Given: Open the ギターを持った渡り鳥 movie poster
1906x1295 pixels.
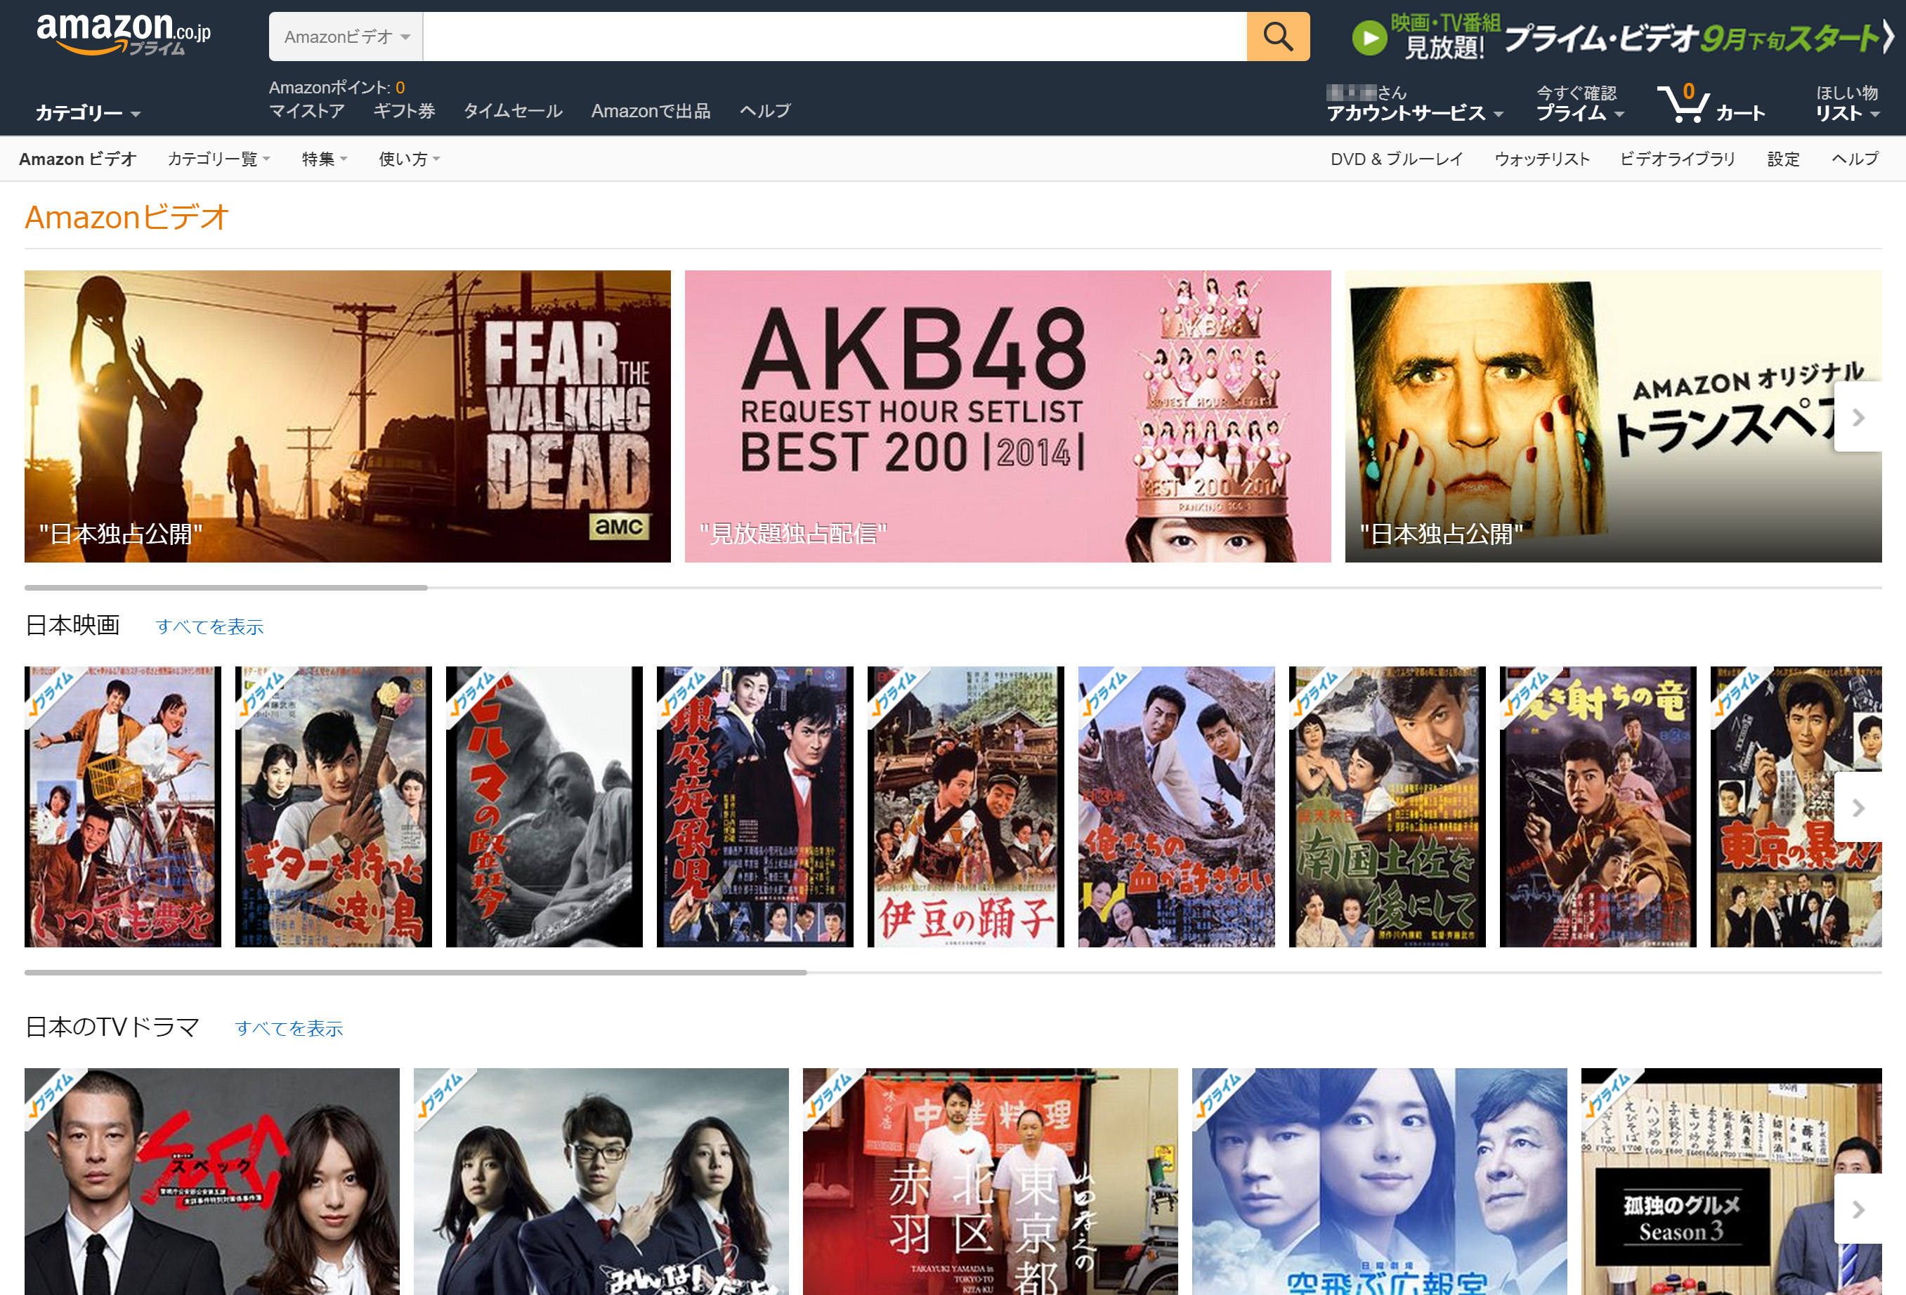Looking at the screenshot, I should point(334,806).
